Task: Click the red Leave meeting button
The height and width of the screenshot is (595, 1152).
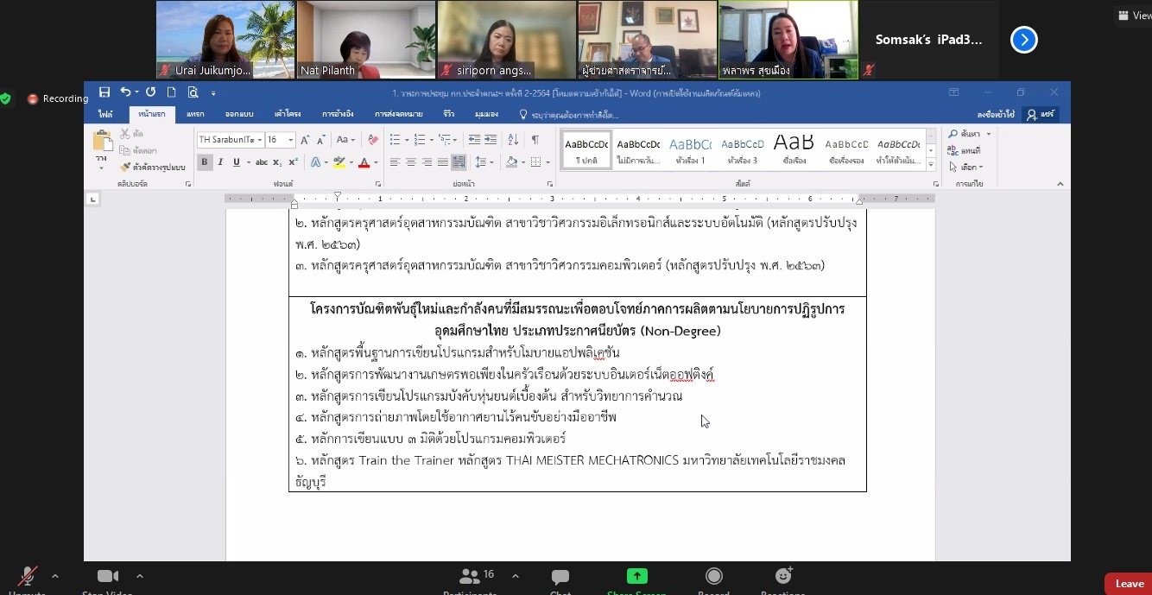Action: tap(1128, 584)
